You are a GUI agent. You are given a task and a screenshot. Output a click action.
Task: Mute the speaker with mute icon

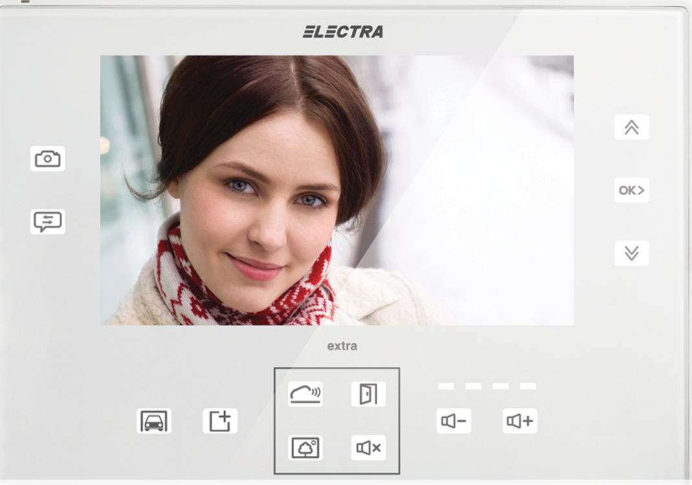pos(368,447)
